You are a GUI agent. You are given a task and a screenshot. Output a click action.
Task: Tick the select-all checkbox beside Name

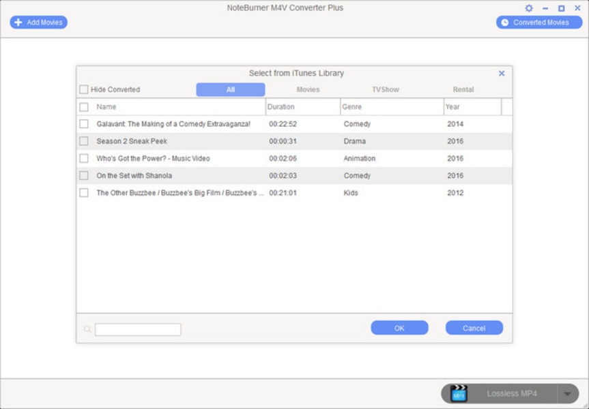(84, 107)
